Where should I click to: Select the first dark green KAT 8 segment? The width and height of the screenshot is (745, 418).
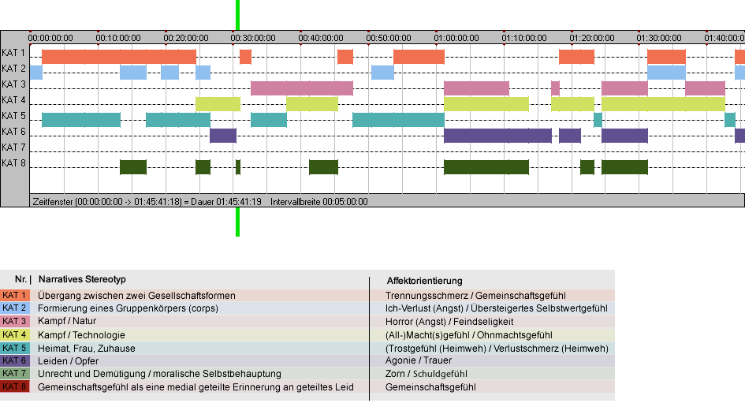(133, 167)
